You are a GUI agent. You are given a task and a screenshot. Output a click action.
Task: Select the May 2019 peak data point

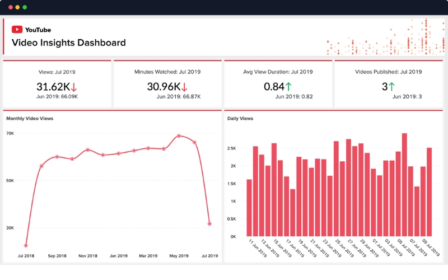tap(179, 136)
